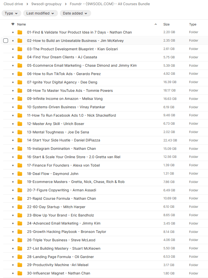Tick checkbox for 02-How to Build an Unbeatable Business

[x=5, y=41]
